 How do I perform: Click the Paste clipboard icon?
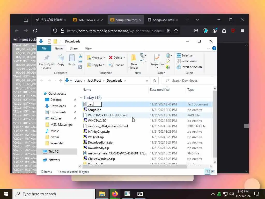pyautogui.click(x=72, y=58)
